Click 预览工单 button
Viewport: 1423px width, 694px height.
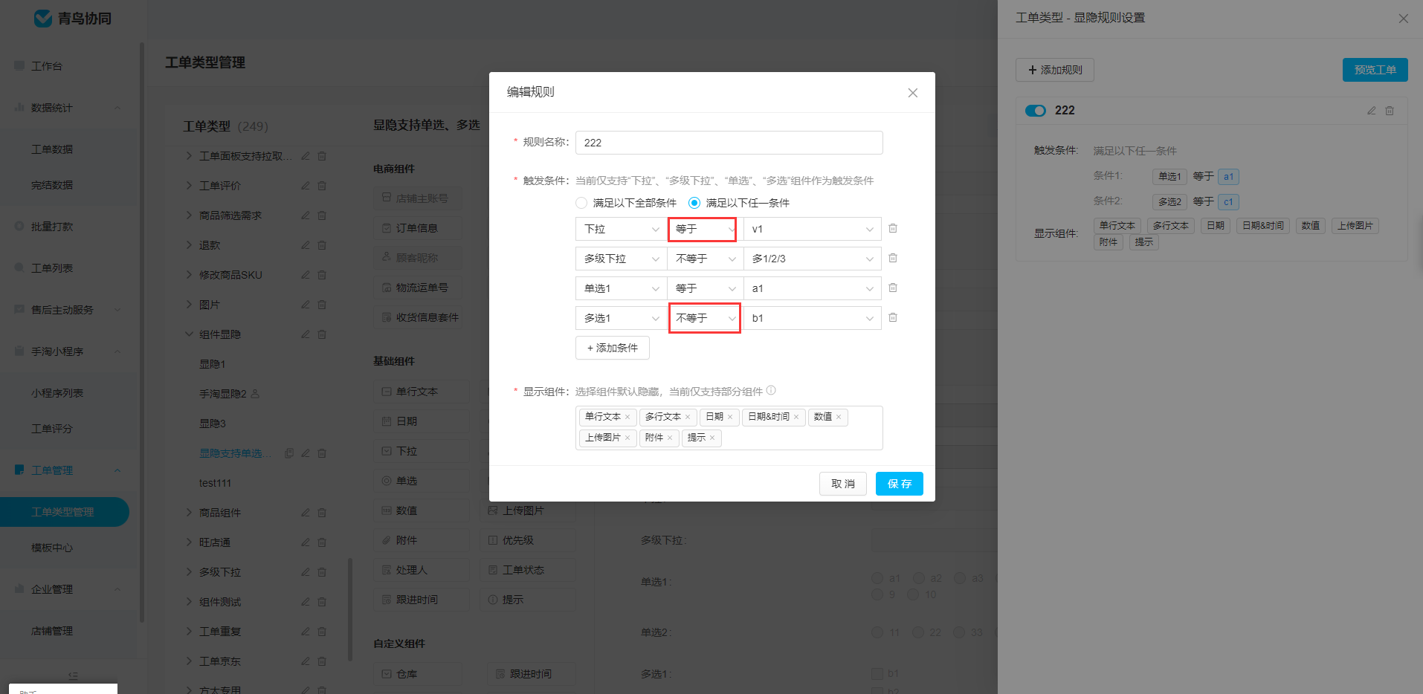pyautogui.click(x=1375, y=70)
